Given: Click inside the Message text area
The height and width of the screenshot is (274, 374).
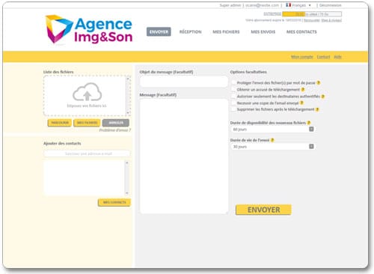Looking at the screenshot, I should point(184,156).
